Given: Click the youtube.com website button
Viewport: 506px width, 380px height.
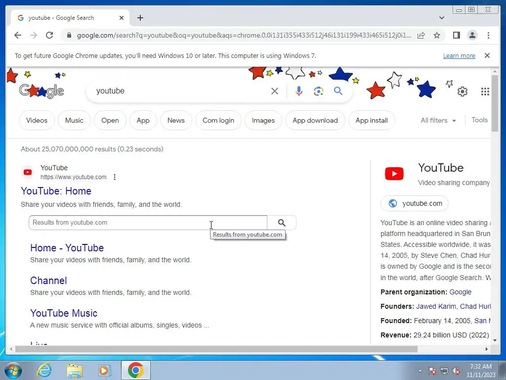Looking at the screenshot, I should [415, 203].
